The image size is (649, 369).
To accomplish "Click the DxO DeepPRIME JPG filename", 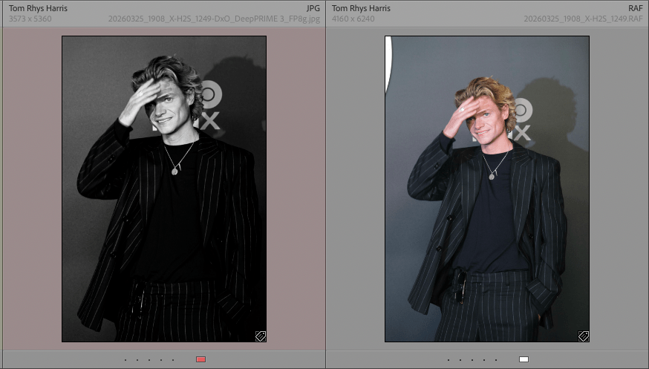I will tap(214, 19).
